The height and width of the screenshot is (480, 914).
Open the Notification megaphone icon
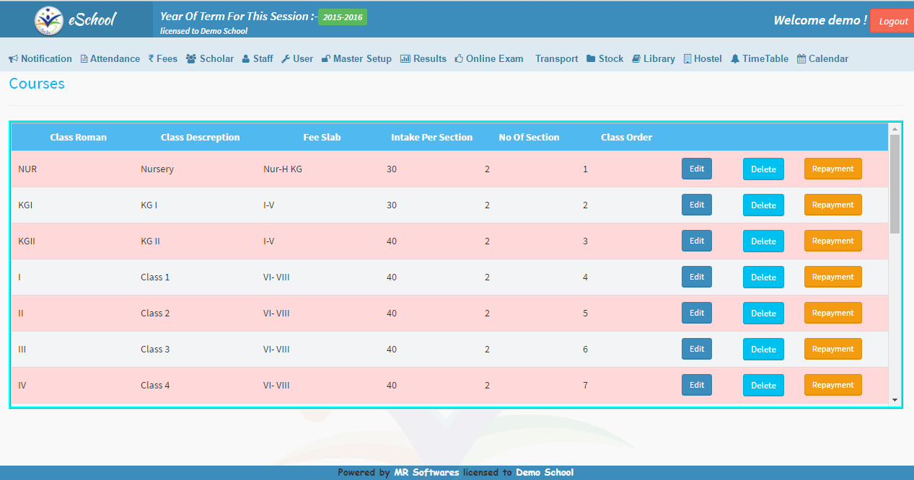12,59
